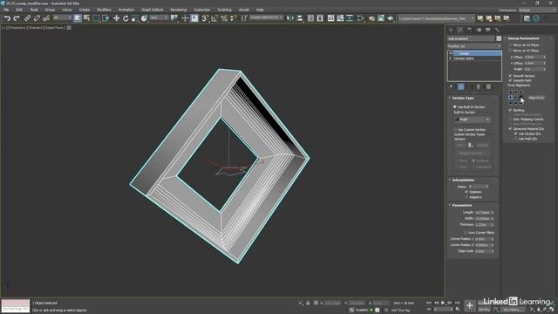Activate the Unlink Selection tool
Viewport: 558px width, 314px height.
point(37,18)
